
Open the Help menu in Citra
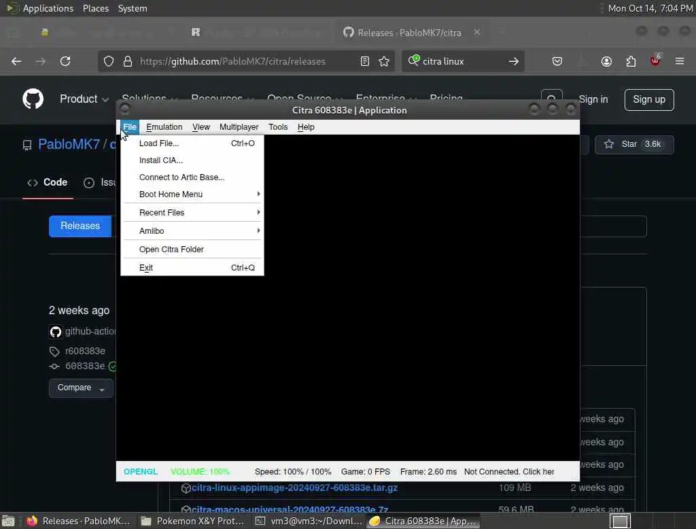pos(306,127)
